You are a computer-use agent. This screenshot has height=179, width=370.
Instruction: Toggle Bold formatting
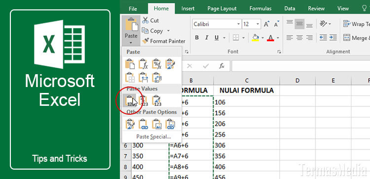pos(197,38)
